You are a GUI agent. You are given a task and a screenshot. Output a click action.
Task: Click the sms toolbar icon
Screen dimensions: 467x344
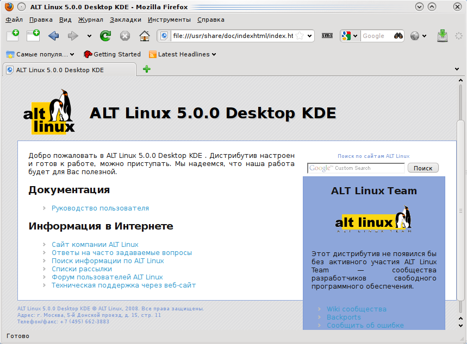[327, 36]
